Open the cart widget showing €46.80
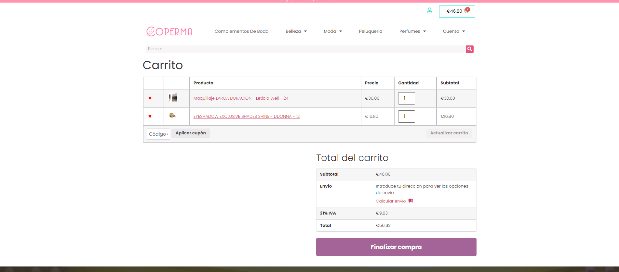The width and height of the screenshot is (619, 272). tap(457, 11)
